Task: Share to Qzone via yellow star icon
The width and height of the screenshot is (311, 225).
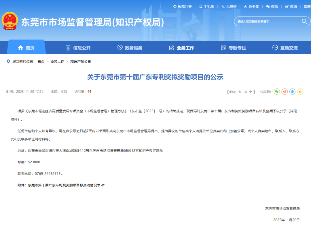Action: point(300,92)
